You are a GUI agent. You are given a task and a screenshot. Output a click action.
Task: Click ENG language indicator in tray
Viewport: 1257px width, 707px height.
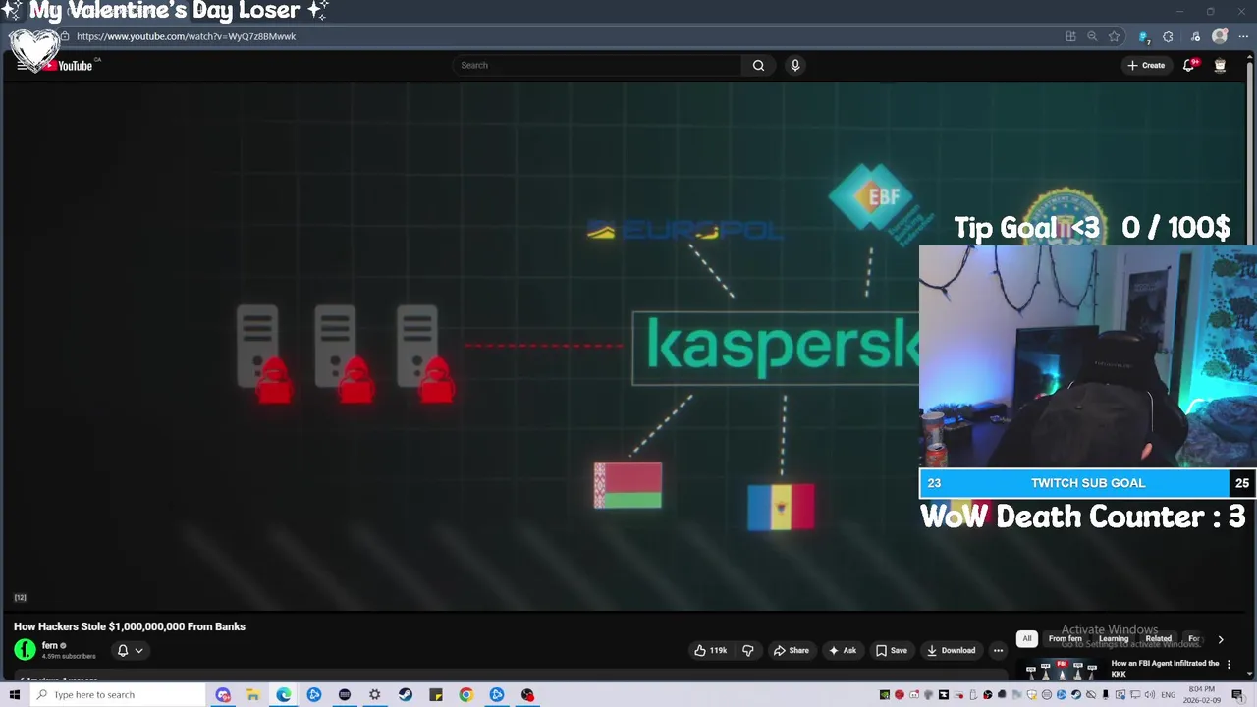pyautogui.click(x=1169, y=695)
